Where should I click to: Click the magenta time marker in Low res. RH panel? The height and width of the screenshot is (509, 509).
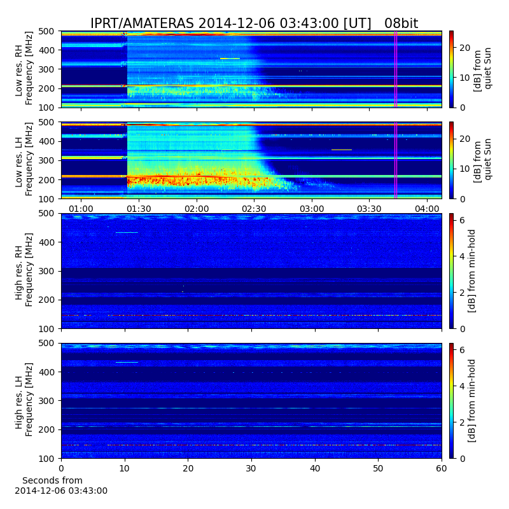click(396, 69)
